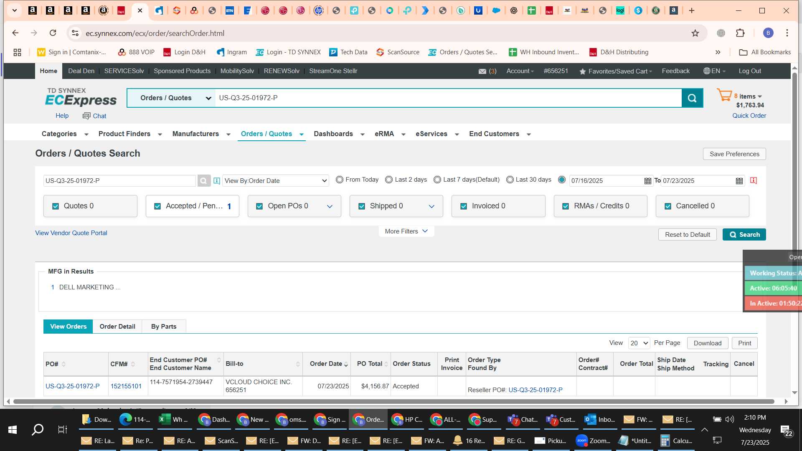Expand More Filters
Image resolution: width=802 pixels, height=451 pixels.
click(406, 231)
